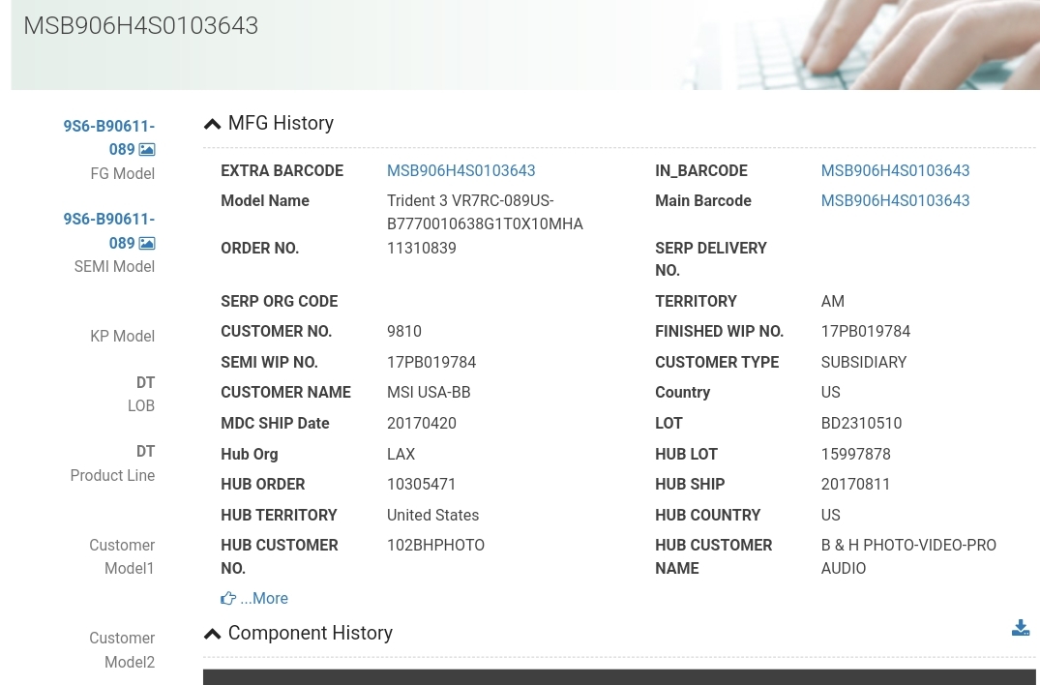Open the Main Barcode MSB906H4S0103643 link

click(896, 200)
